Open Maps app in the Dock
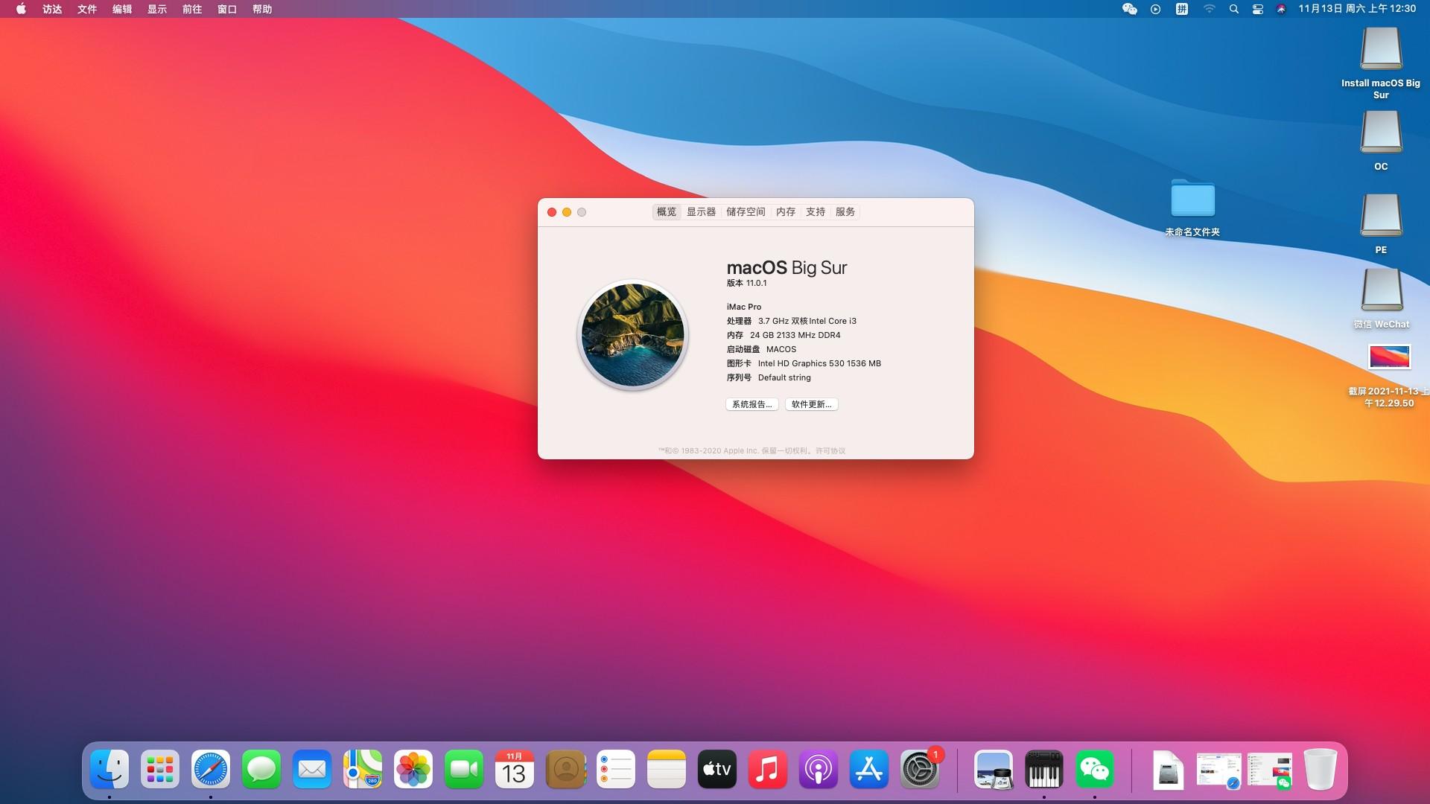 click(363, 769)
